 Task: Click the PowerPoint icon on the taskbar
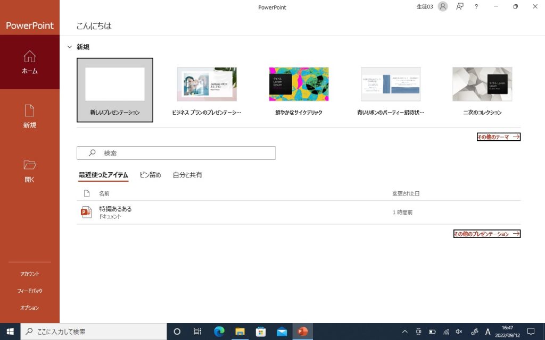pos(303,331)
